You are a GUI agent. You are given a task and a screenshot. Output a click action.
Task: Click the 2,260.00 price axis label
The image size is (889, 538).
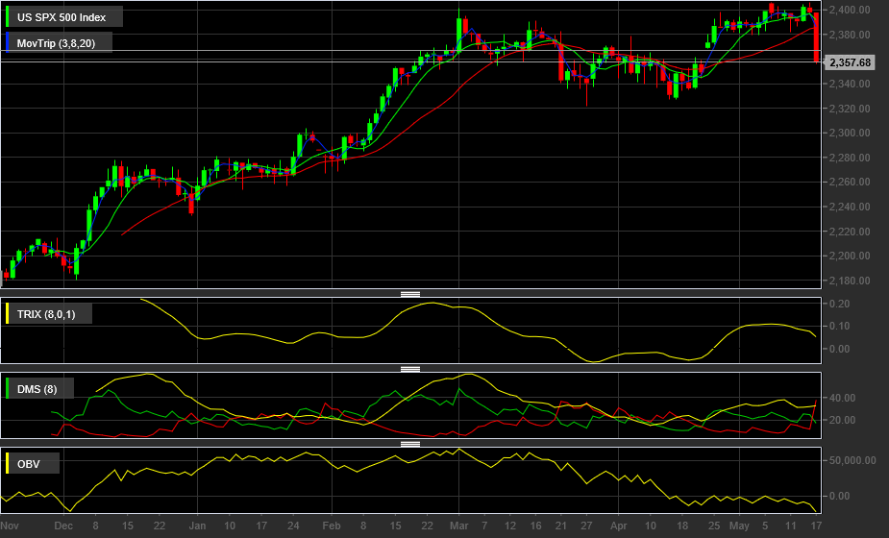[850, 182]
